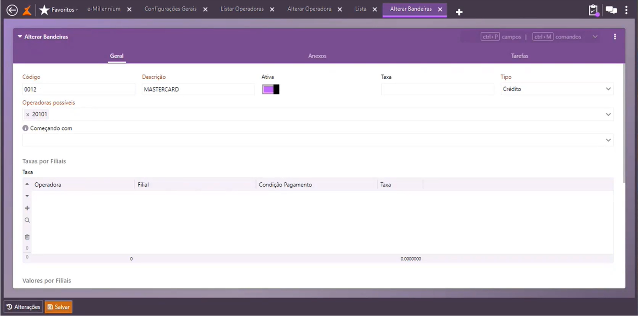Screen dimensions: 638x316
Task: Add a new row to Taxa grid
Action: [x=27, y=208]
